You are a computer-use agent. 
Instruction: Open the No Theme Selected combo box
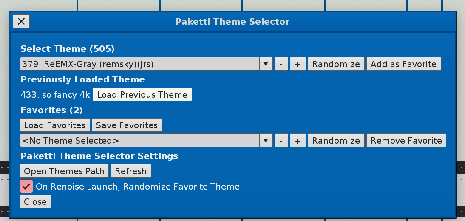pyautogui.click(x=140, y=141)
